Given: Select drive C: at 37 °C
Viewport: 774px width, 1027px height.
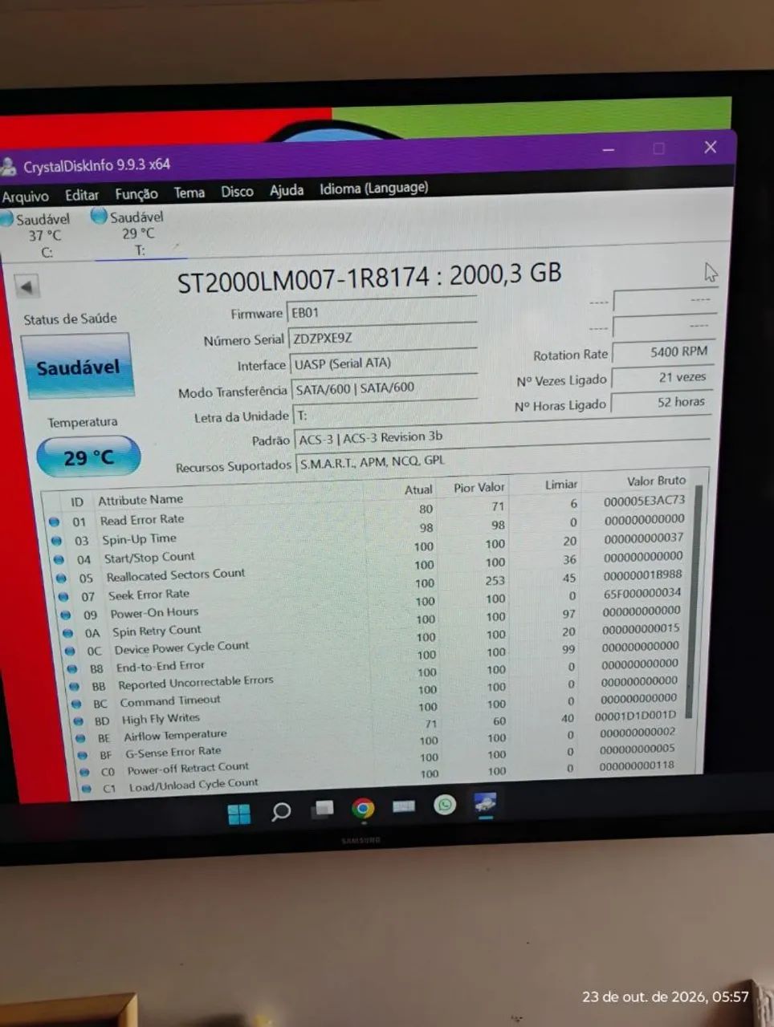Looking at the screenshot, I should point(39,235).
